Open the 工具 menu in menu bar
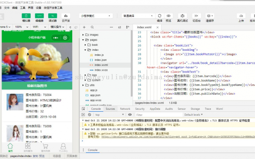Viewport: 255px width, 159px height. point(22,7)
